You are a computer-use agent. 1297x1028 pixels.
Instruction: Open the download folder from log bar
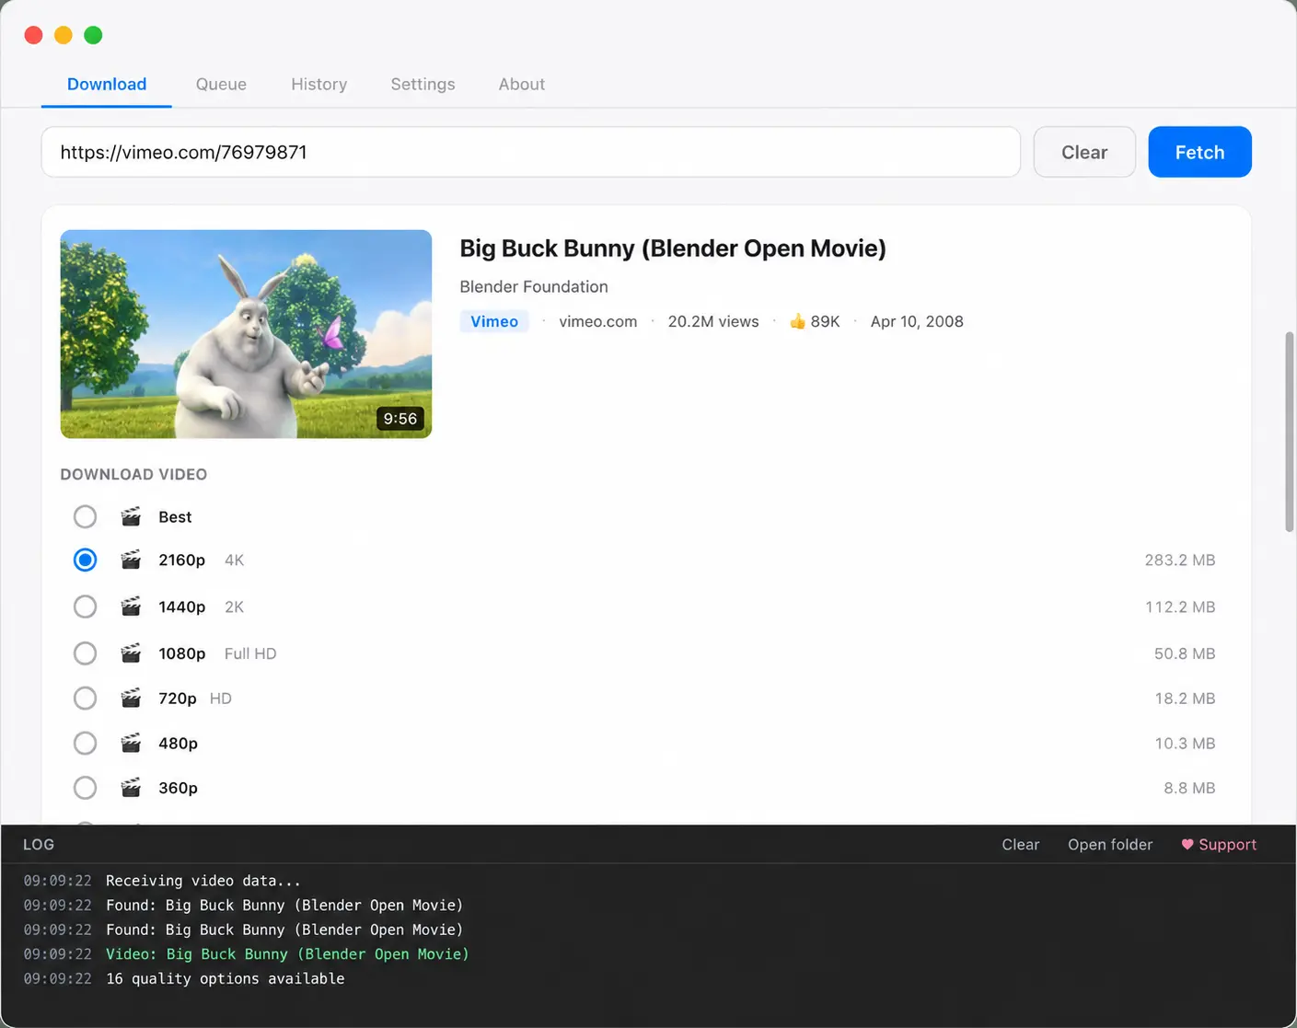click(1110, 844)
